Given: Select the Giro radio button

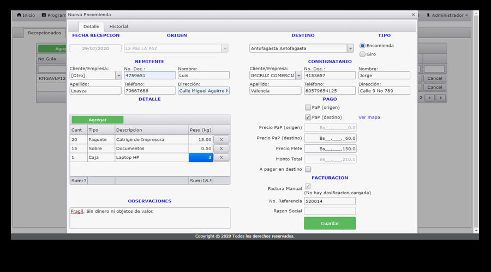Looking at the screenshot, I should tap(362, 54).
